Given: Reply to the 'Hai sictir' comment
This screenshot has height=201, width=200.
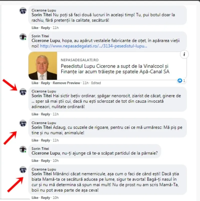Looking at the screenshot, I should tap(45, 114).
